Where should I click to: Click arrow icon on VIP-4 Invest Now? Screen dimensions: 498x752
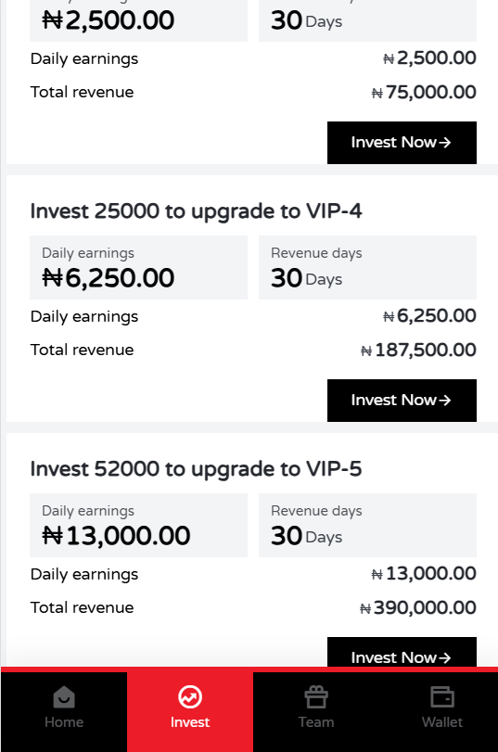[x=445, y=400]
